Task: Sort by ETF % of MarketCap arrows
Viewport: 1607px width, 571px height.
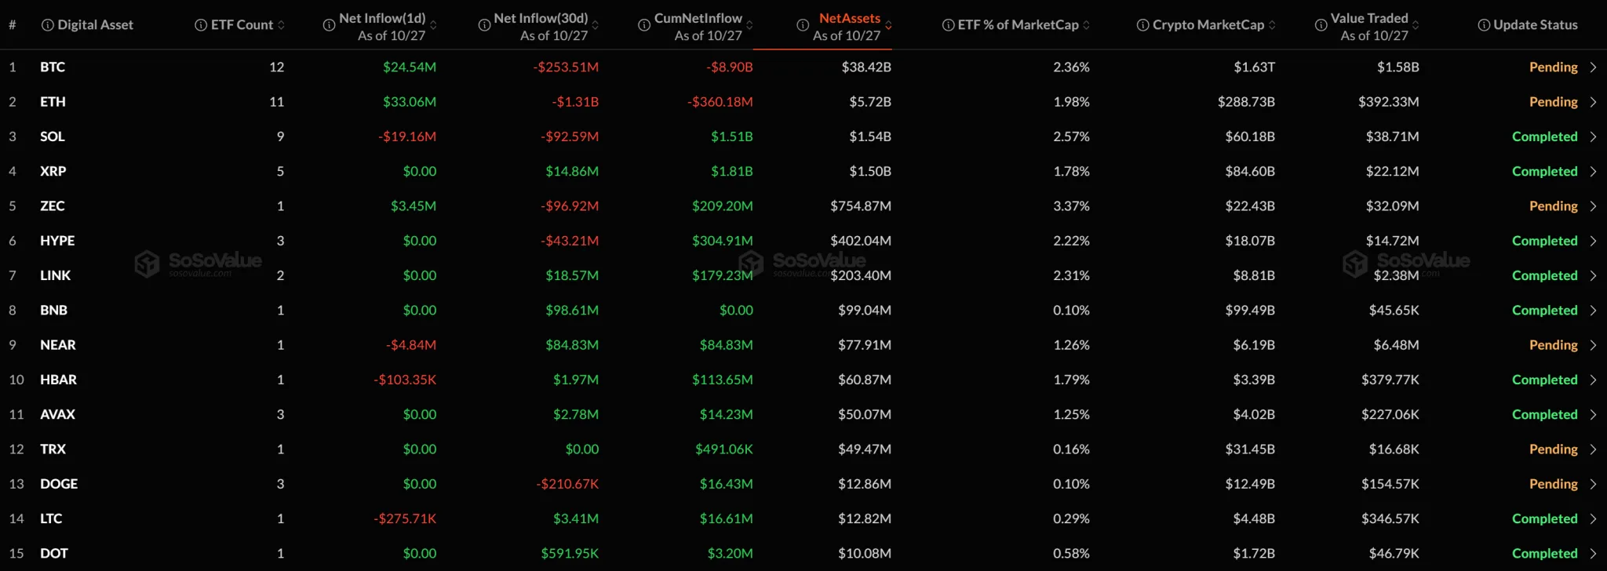Action: coord(1086,25)
